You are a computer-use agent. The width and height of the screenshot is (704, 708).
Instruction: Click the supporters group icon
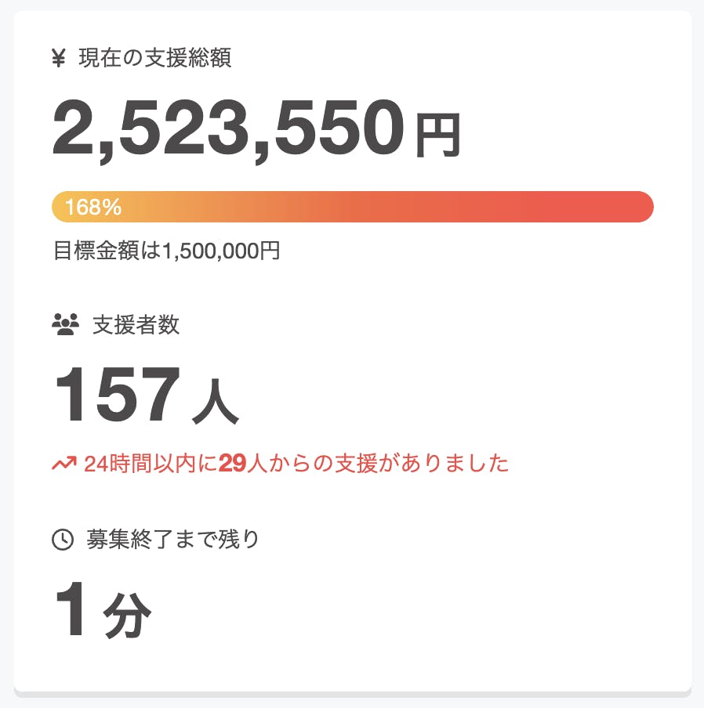point(65,325)
